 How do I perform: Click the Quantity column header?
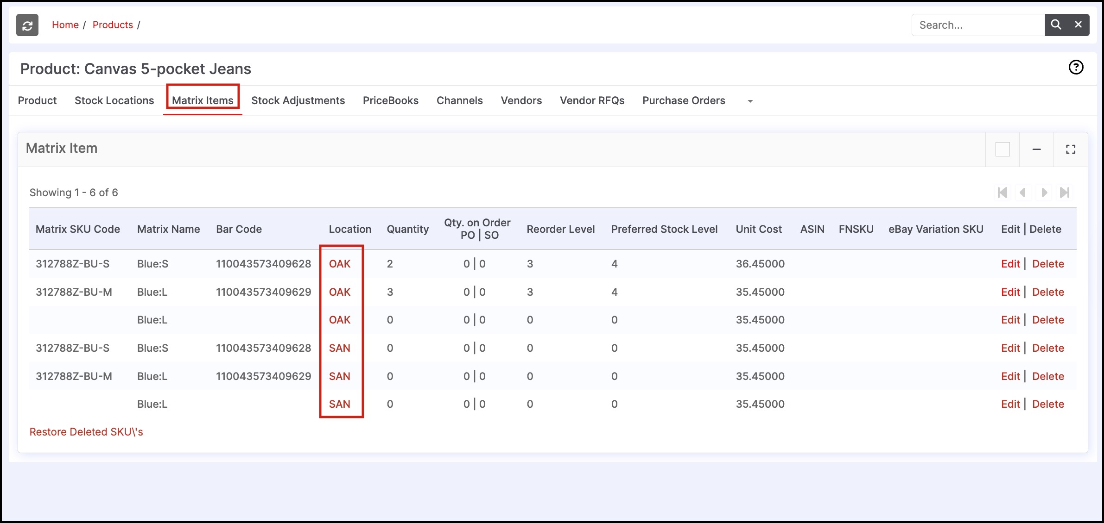pos(408,229)
